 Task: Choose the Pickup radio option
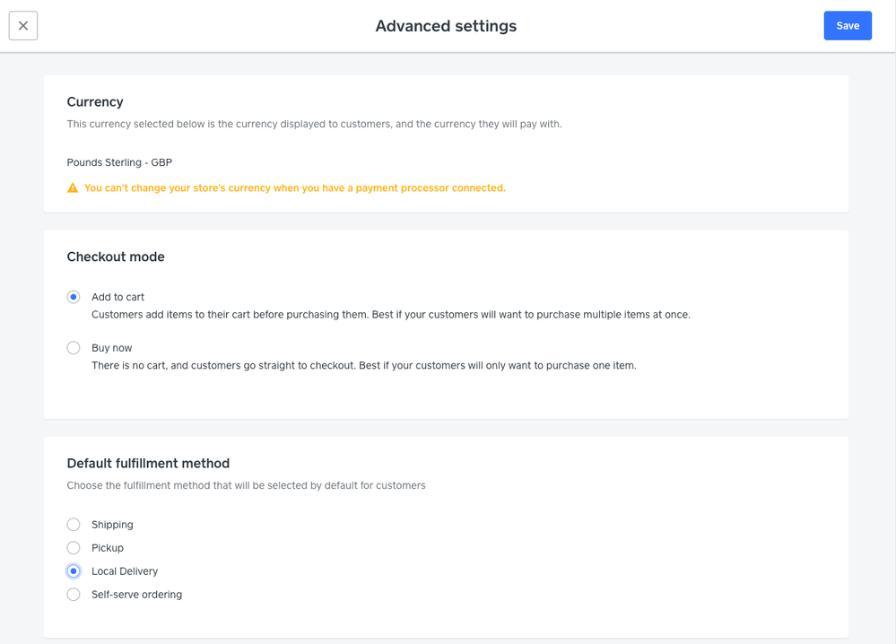point(74,548)
